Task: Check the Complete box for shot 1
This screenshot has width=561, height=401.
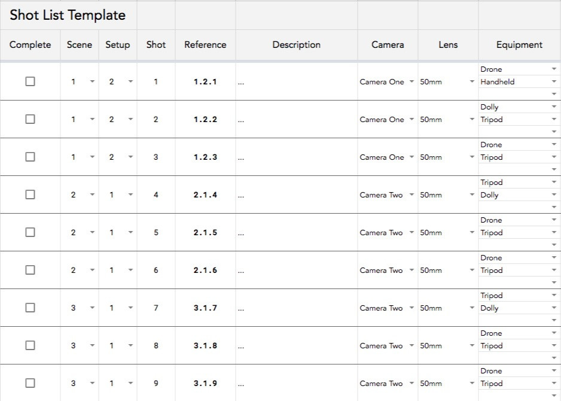Action: click(x=30, y=81)
